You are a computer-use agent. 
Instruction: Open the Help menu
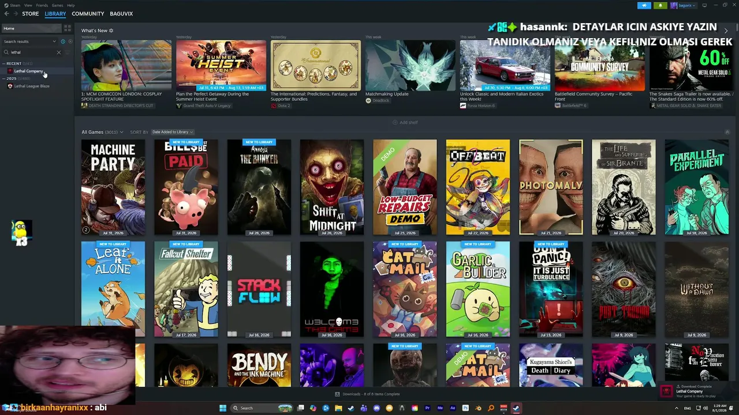[70, 5]
